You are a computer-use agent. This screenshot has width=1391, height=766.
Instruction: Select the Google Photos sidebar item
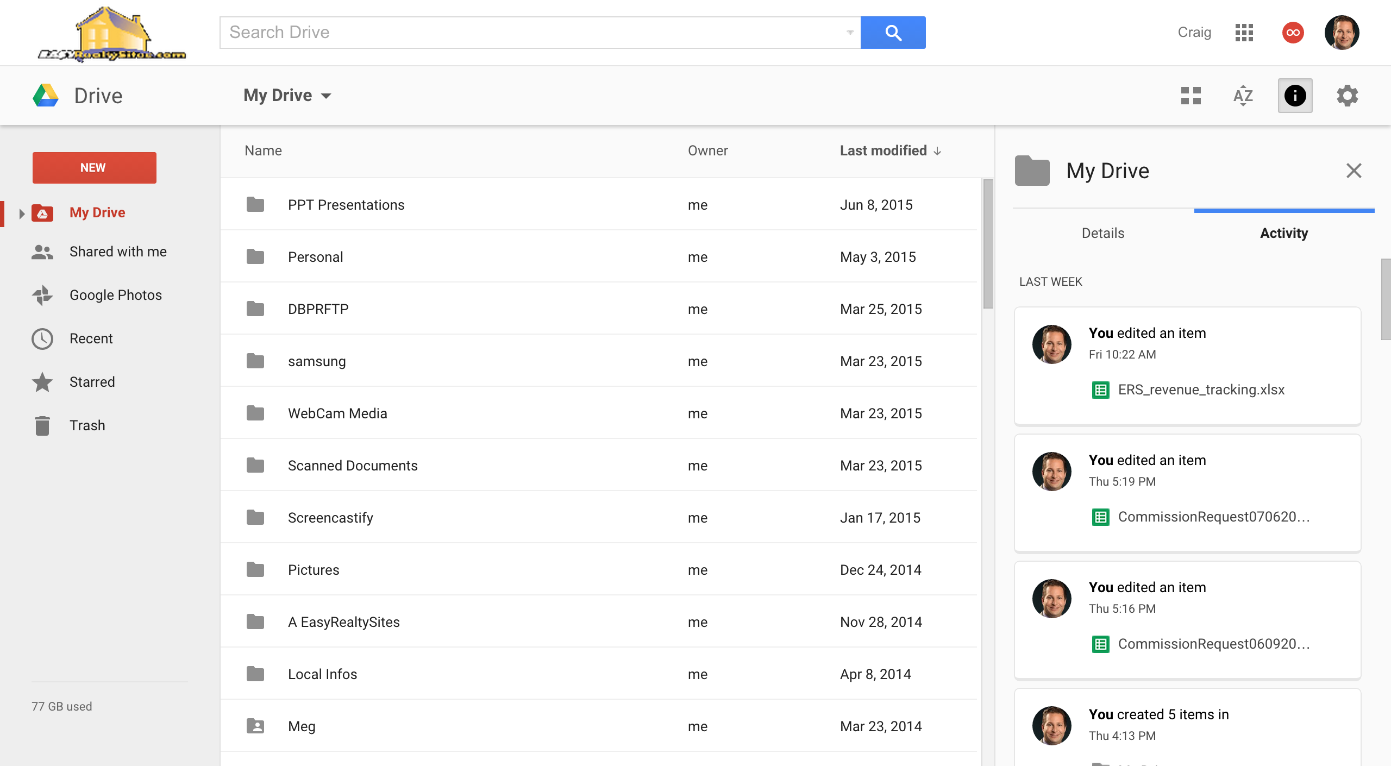point(115,294)
